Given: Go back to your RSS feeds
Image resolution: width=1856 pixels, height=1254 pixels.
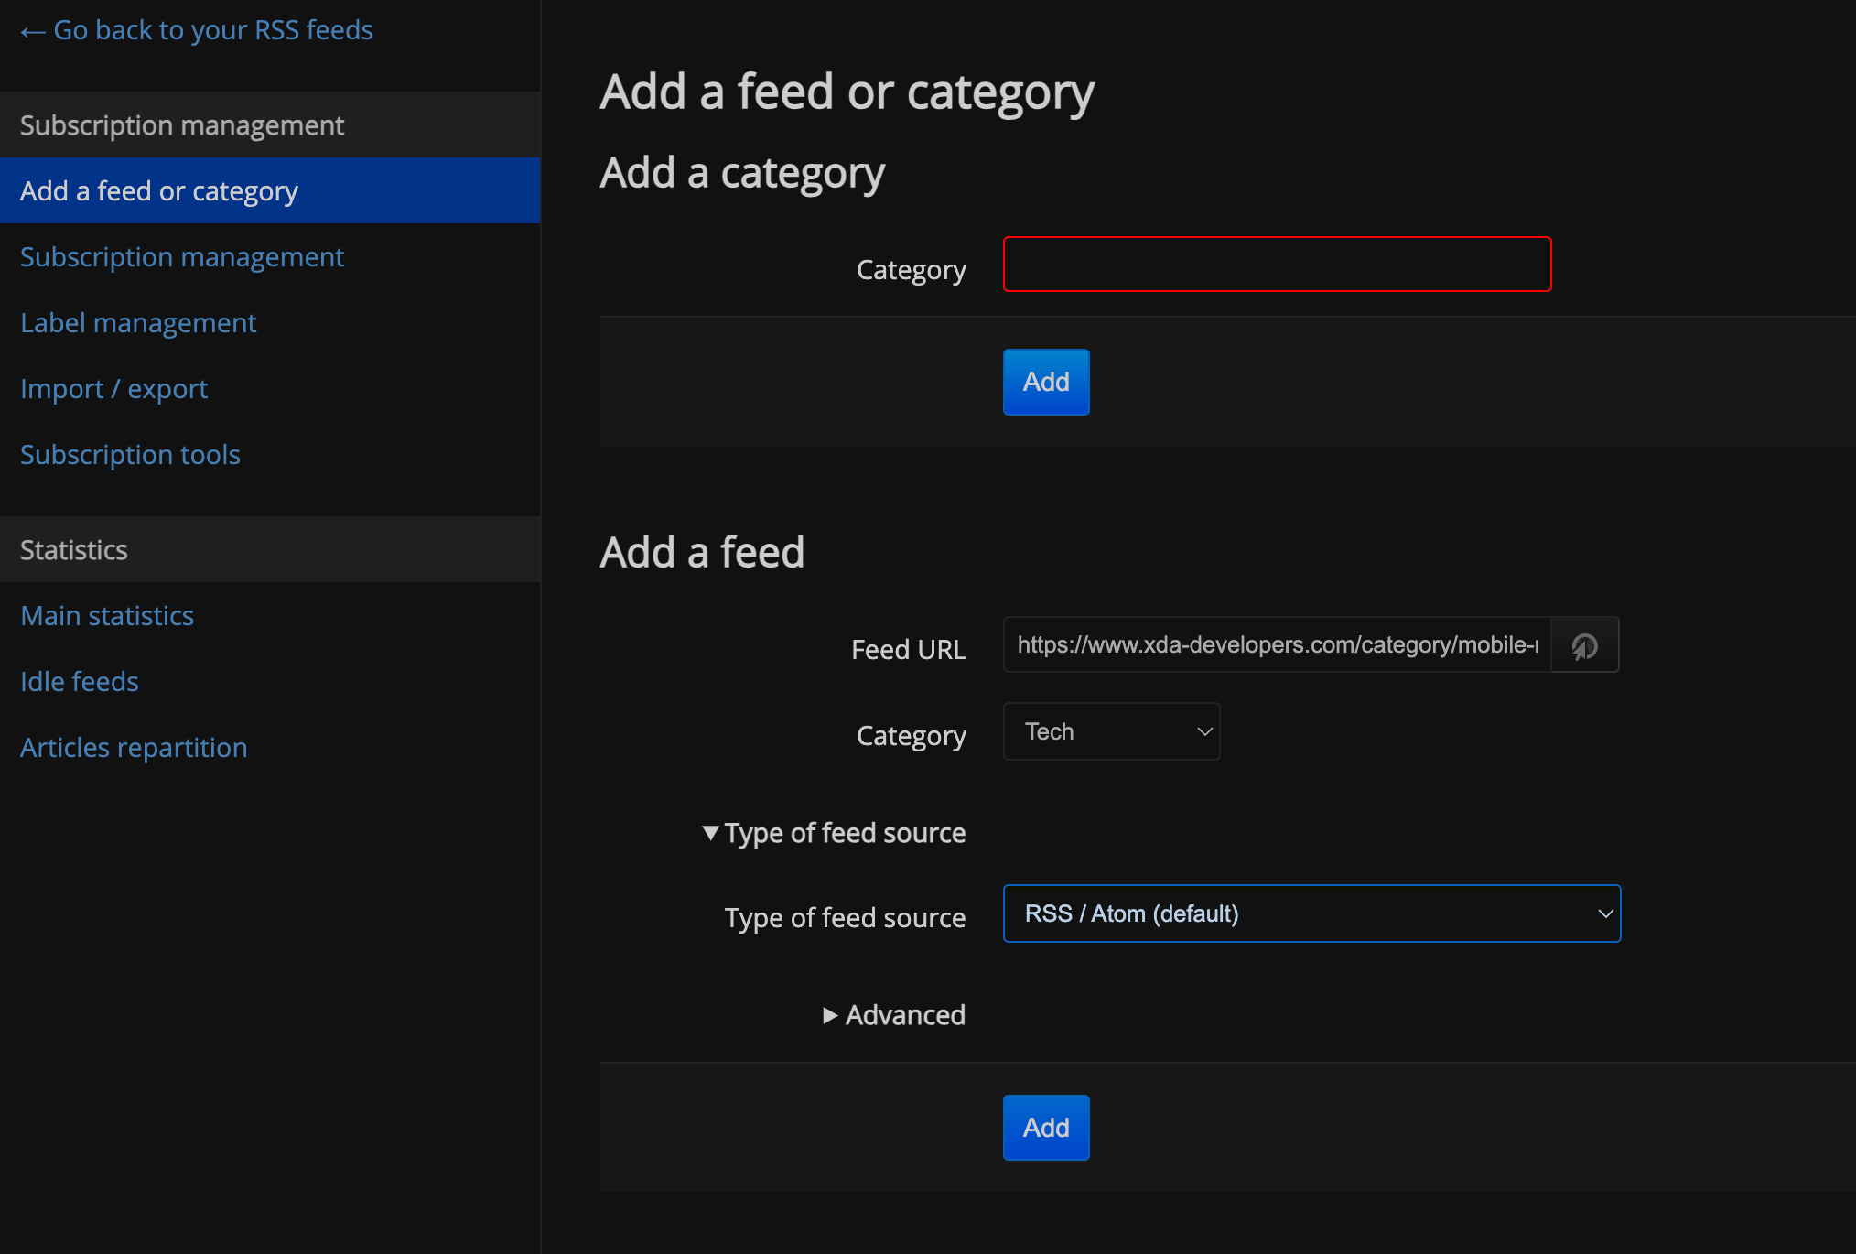Looking at the screenshot, I should tap(197, 30).
